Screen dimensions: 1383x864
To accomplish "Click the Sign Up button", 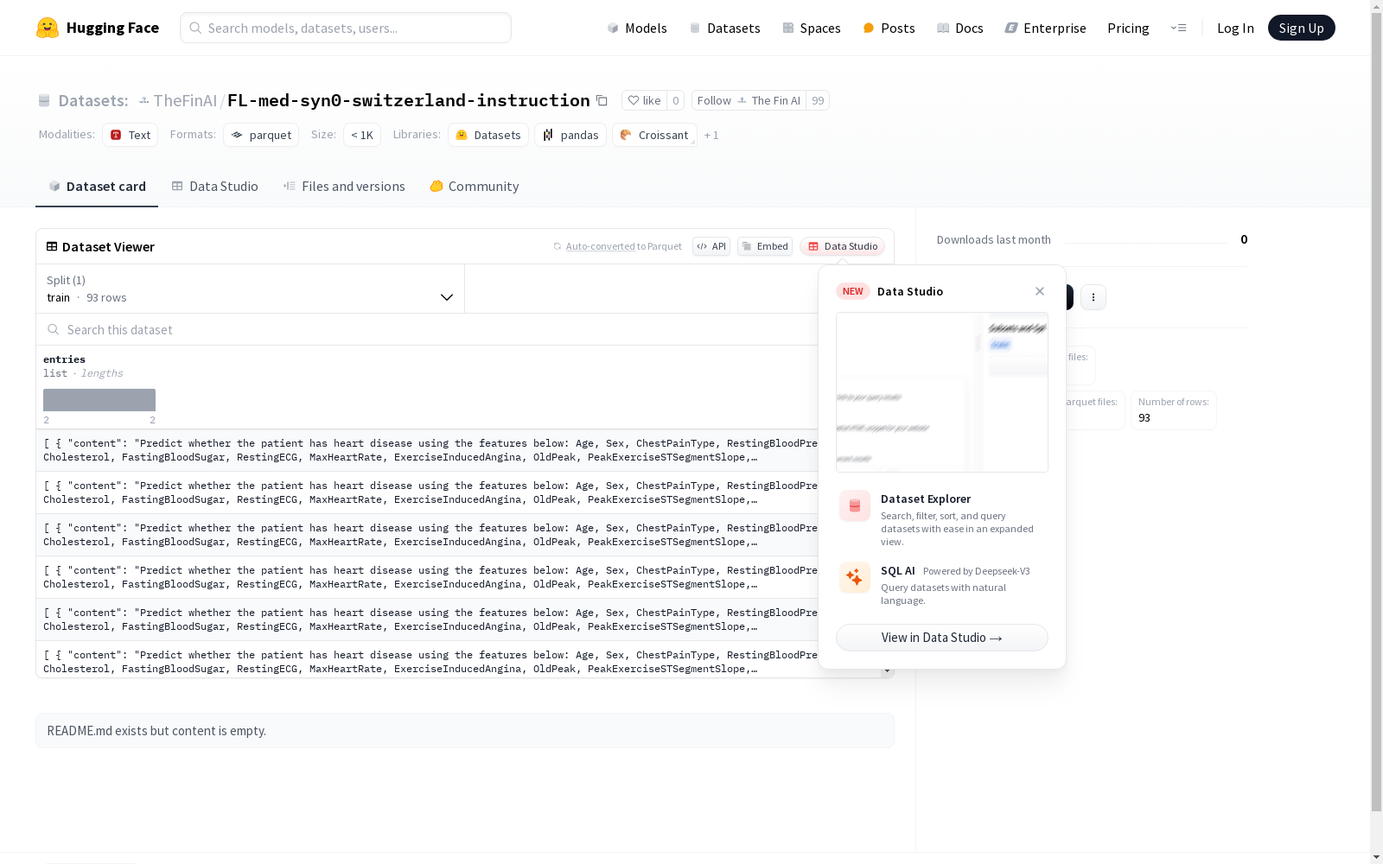I will 1301,28.
